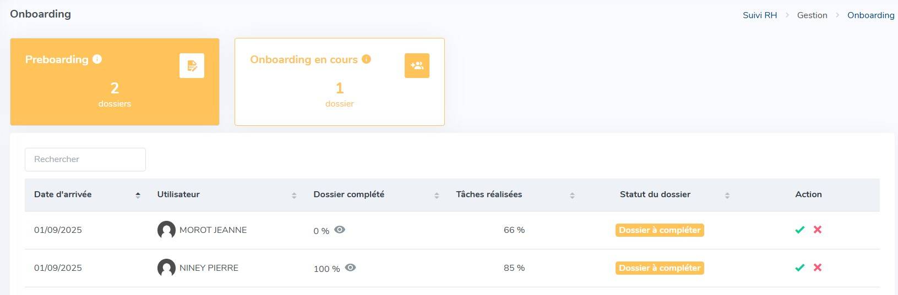Open Gestion breadcrumb link

click(x=812, y=15)
